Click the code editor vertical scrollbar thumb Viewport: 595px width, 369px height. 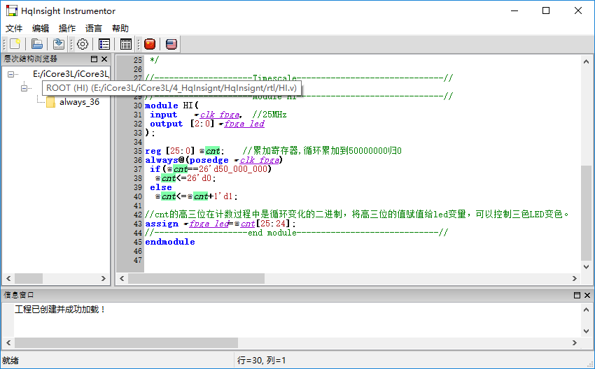click(x=586, y=210)
